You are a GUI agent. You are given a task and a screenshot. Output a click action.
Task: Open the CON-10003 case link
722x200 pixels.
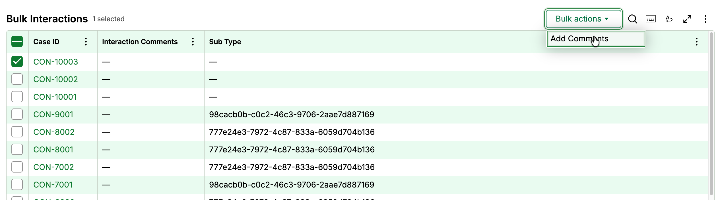55,61
